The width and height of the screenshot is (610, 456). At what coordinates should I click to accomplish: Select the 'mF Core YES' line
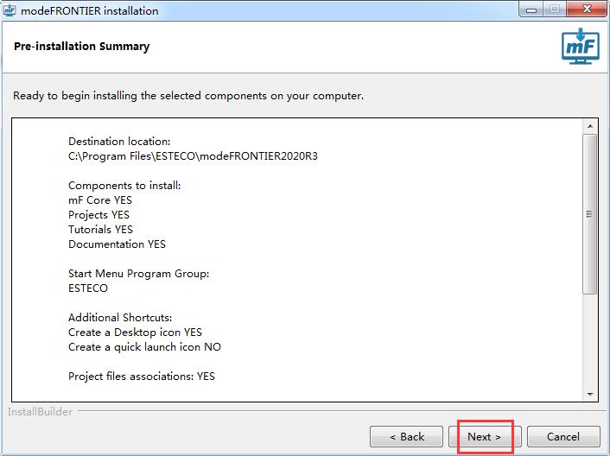click(98, 199)
